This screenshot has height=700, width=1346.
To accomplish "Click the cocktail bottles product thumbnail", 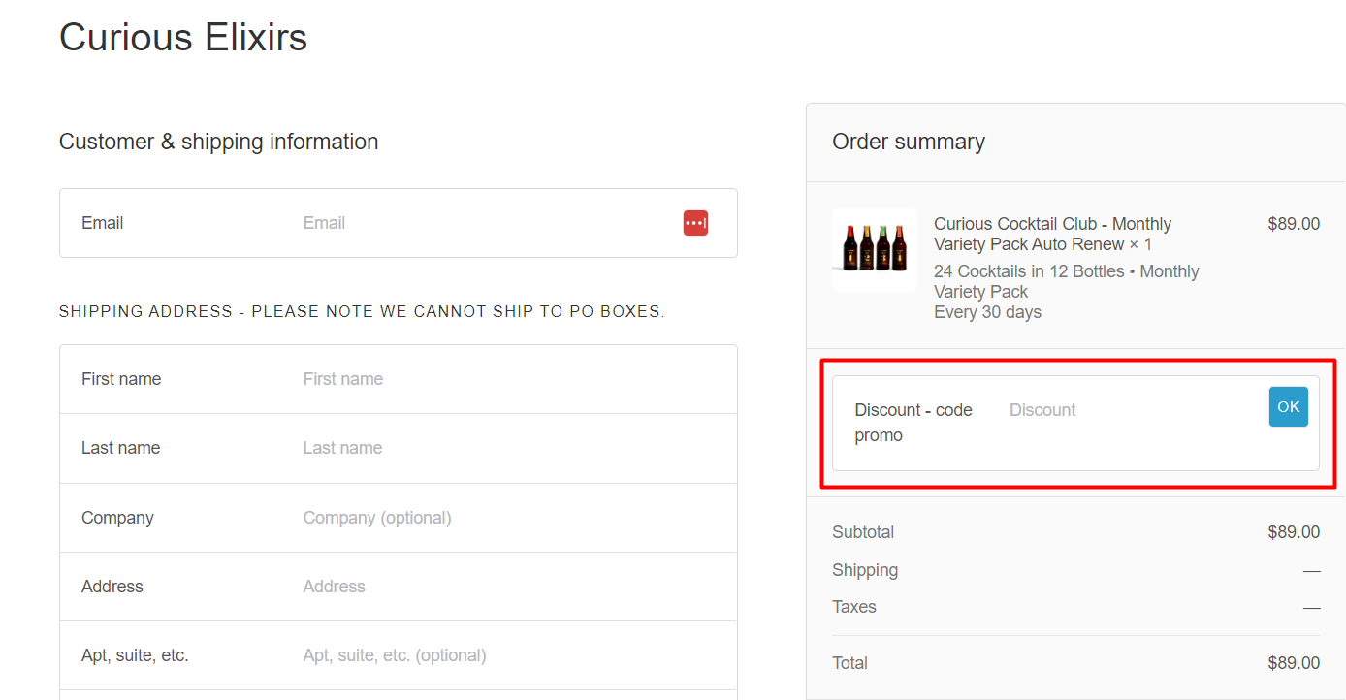I will (875, 250).
